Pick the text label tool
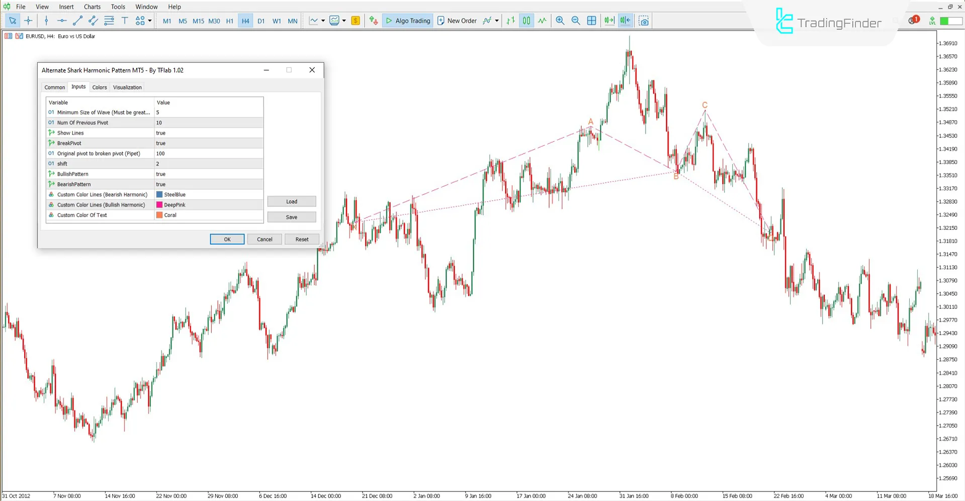 125,21
